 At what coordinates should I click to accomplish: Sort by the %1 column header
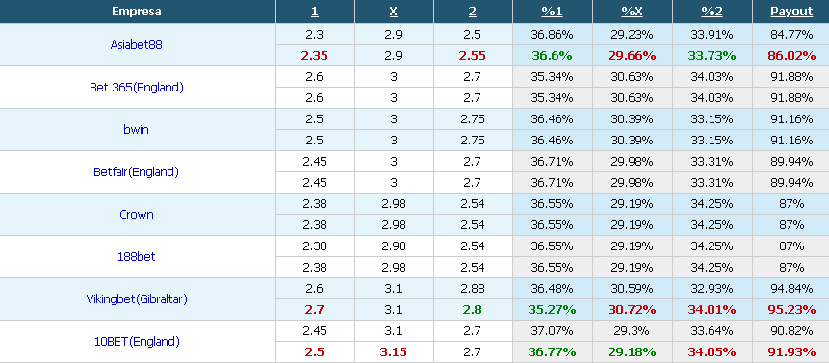pos(552,12)
